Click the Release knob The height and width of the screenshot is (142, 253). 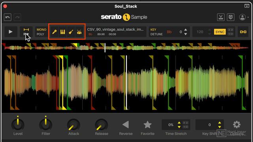tap(101, 125)
